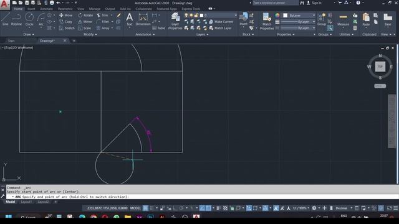Select the Dimension tool
The height and width of the screenshot is (224, 399).
[143, 19]
